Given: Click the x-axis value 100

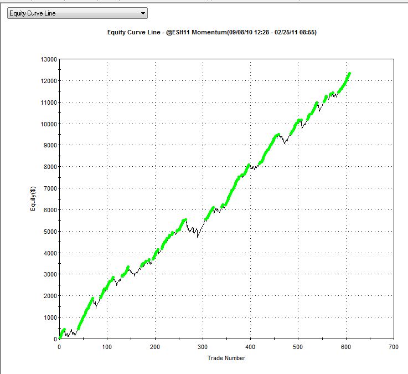Looking at the screenshot, I should [107, 347].
